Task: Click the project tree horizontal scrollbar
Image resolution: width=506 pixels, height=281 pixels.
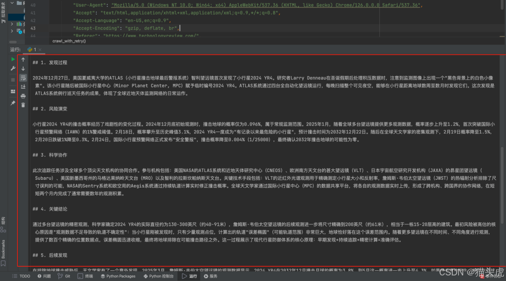Action: click(13, 42)
